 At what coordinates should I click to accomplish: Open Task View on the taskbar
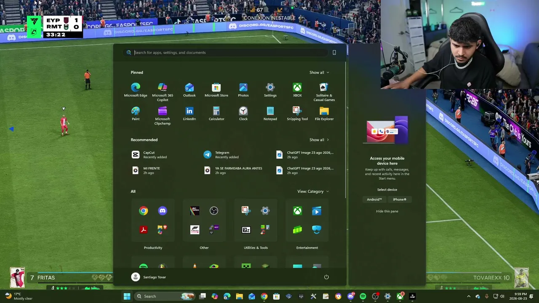(203, 296)
